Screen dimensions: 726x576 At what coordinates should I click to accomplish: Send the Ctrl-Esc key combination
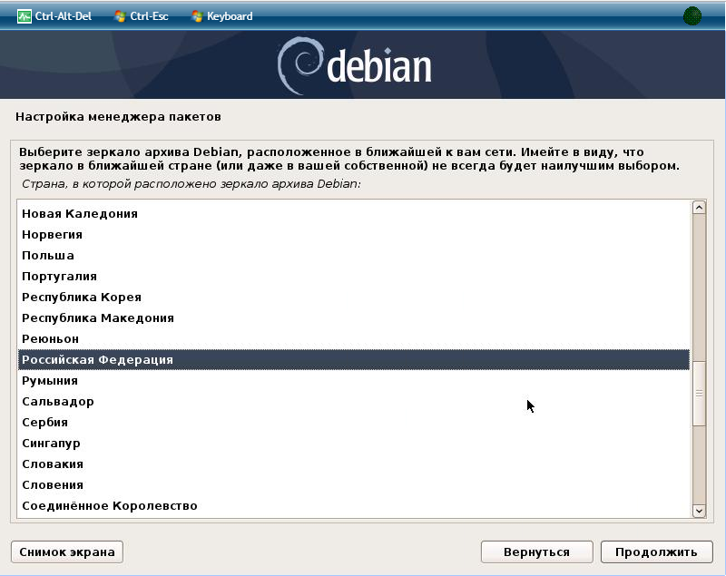click(x=142, y=16)
